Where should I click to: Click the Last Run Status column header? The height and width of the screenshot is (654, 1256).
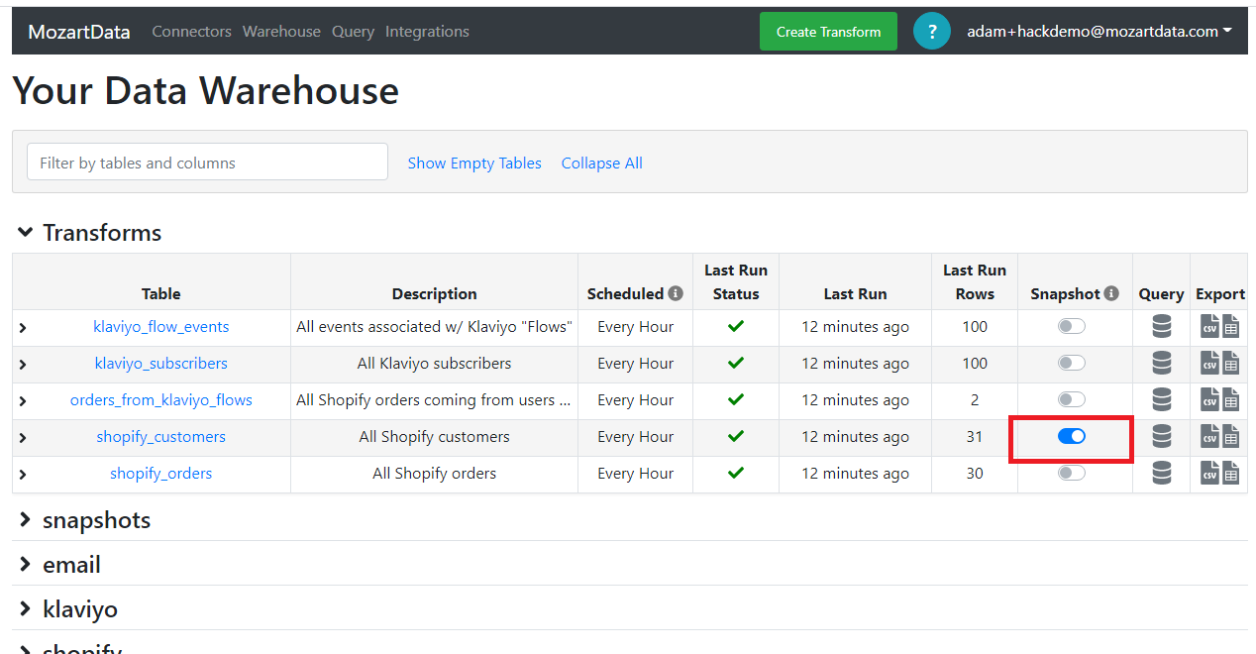tap(736, 281)
